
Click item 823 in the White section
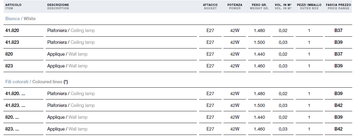pyautogui.click(x=9, y=66)
